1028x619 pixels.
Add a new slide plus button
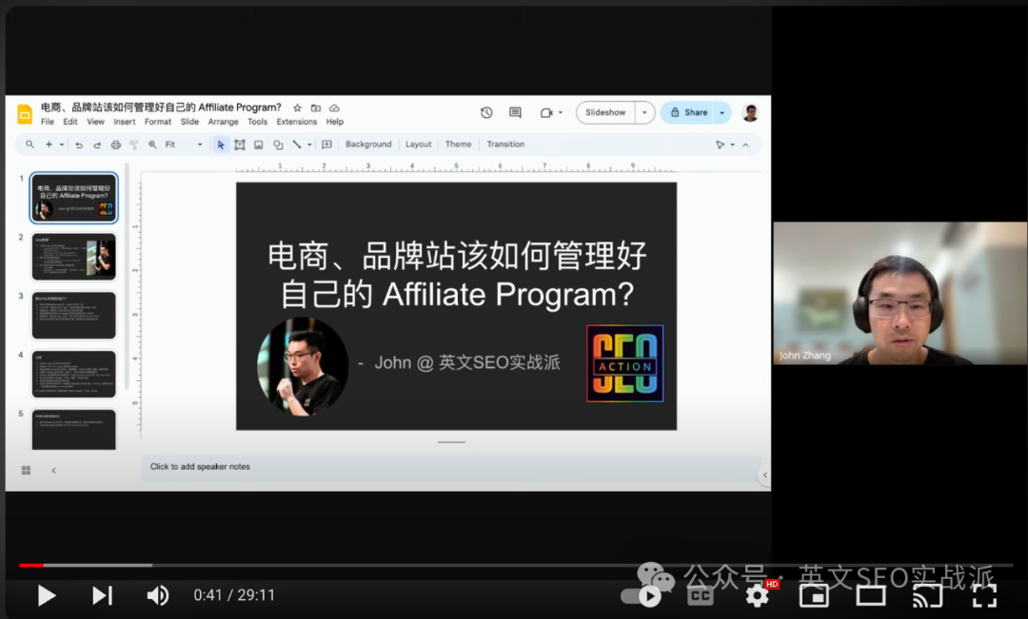[49, 145]
